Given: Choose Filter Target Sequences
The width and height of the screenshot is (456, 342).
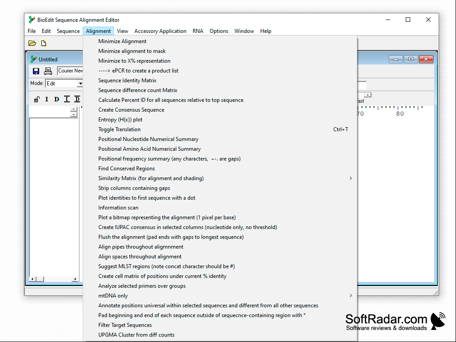Looking at the screenshot, I should tap(220, 325).
